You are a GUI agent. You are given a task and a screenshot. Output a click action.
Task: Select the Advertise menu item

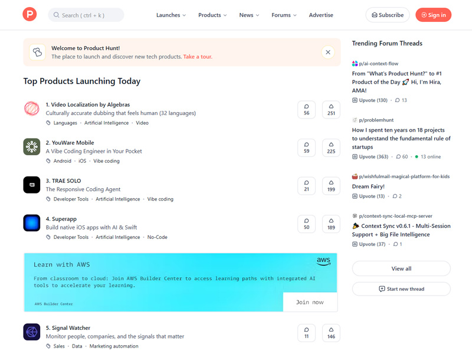321,15
